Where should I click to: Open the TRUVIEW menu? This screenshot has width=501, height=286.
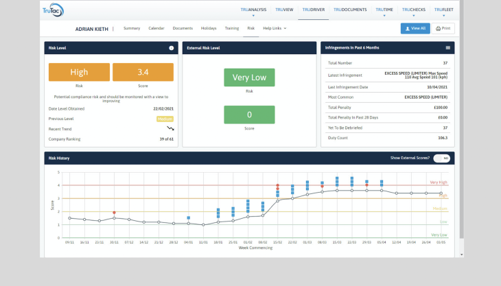284,10
